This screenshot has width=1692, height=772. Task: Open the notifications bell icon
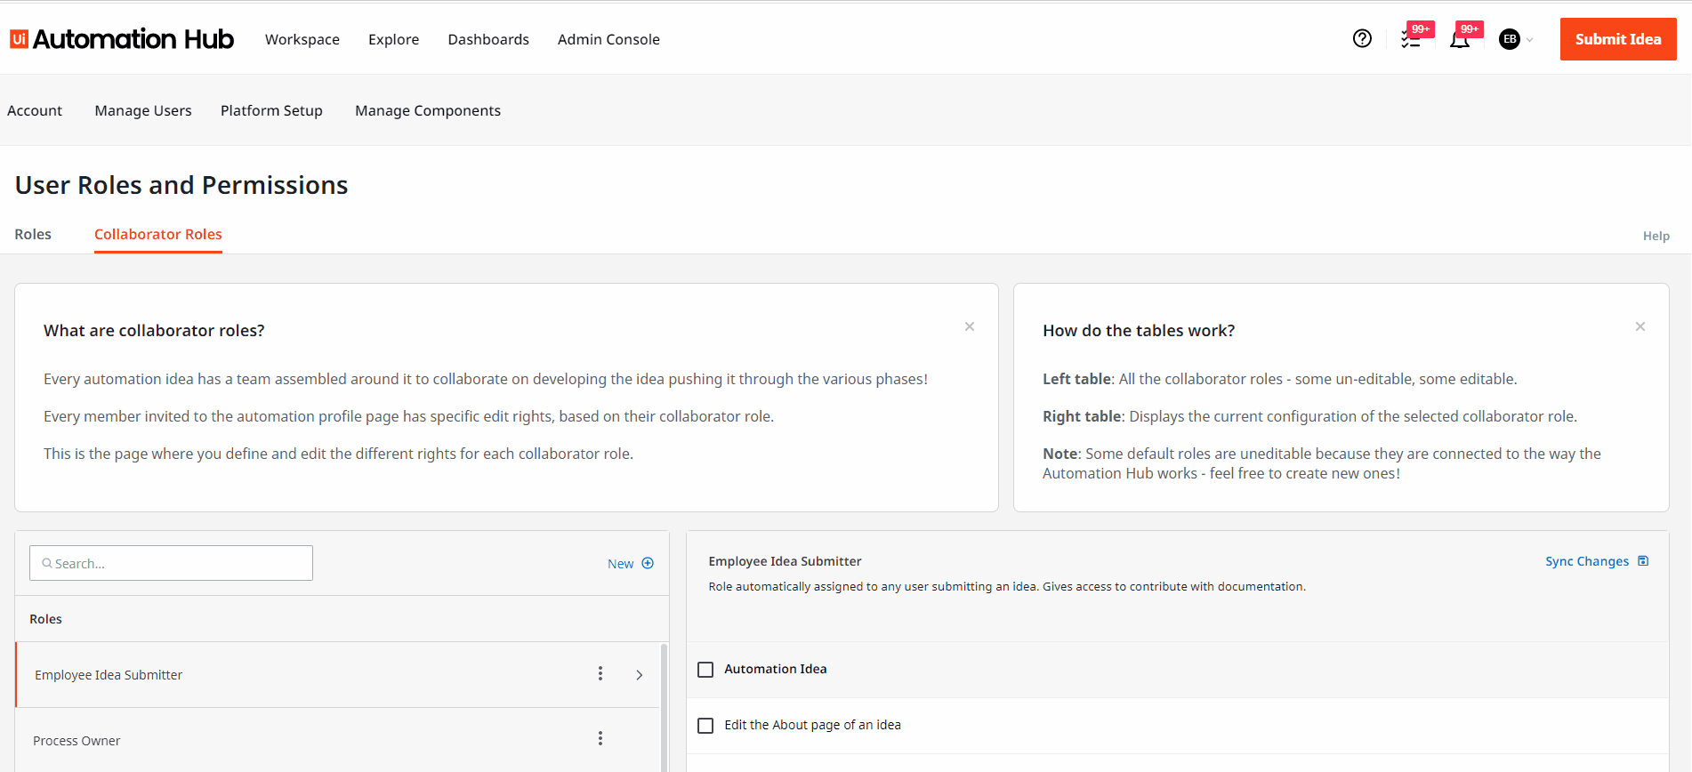click(1459, 39)
